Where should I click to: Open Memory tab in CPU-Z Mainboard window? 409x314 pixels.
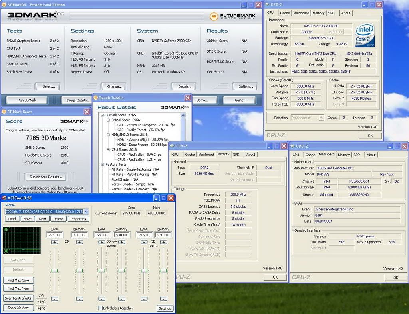pos(344,155)
